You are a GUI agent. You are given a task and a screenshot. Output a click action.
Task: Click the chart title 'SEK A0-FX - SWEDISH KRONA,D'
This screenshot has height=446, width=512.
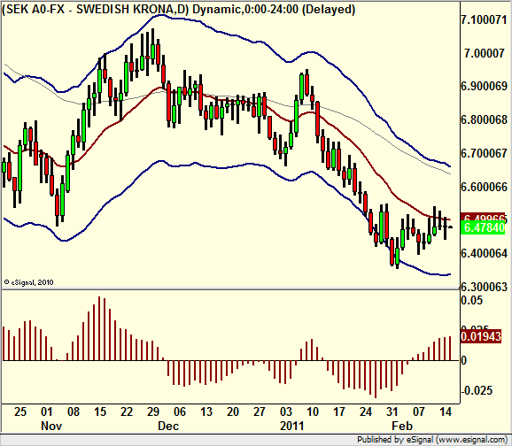[x=96, y=10]
